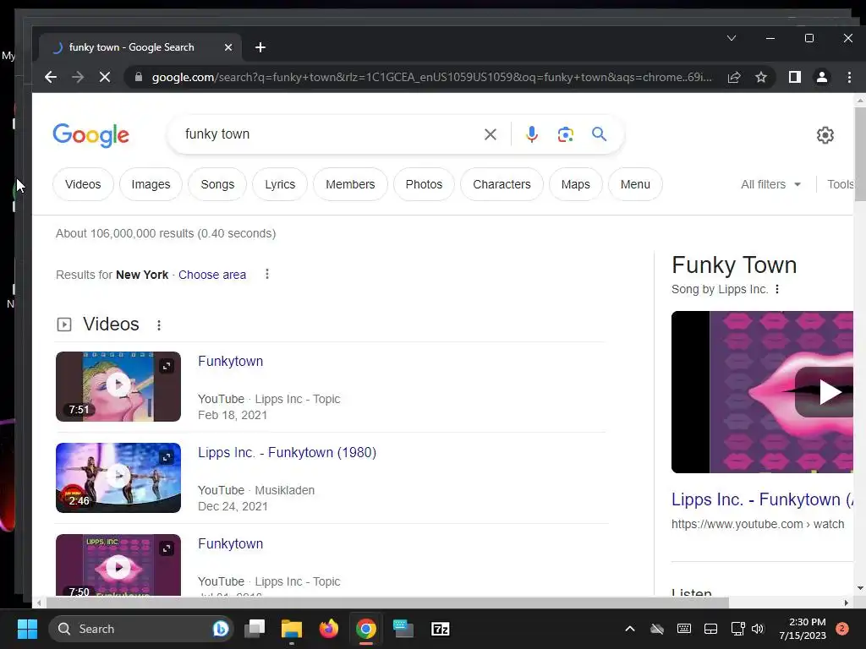Share this page from address bar
The image size is (866, 649).
click(x=734, y=77)
